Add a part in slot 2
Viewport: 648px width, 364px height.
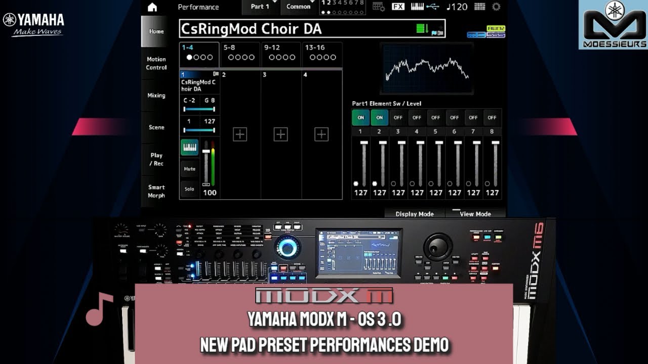coord(240,134)
